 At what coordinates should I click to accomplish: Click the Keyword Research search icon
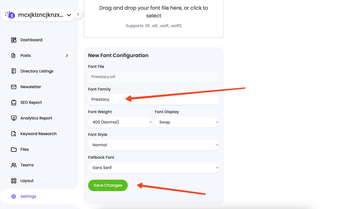[14, 134]
